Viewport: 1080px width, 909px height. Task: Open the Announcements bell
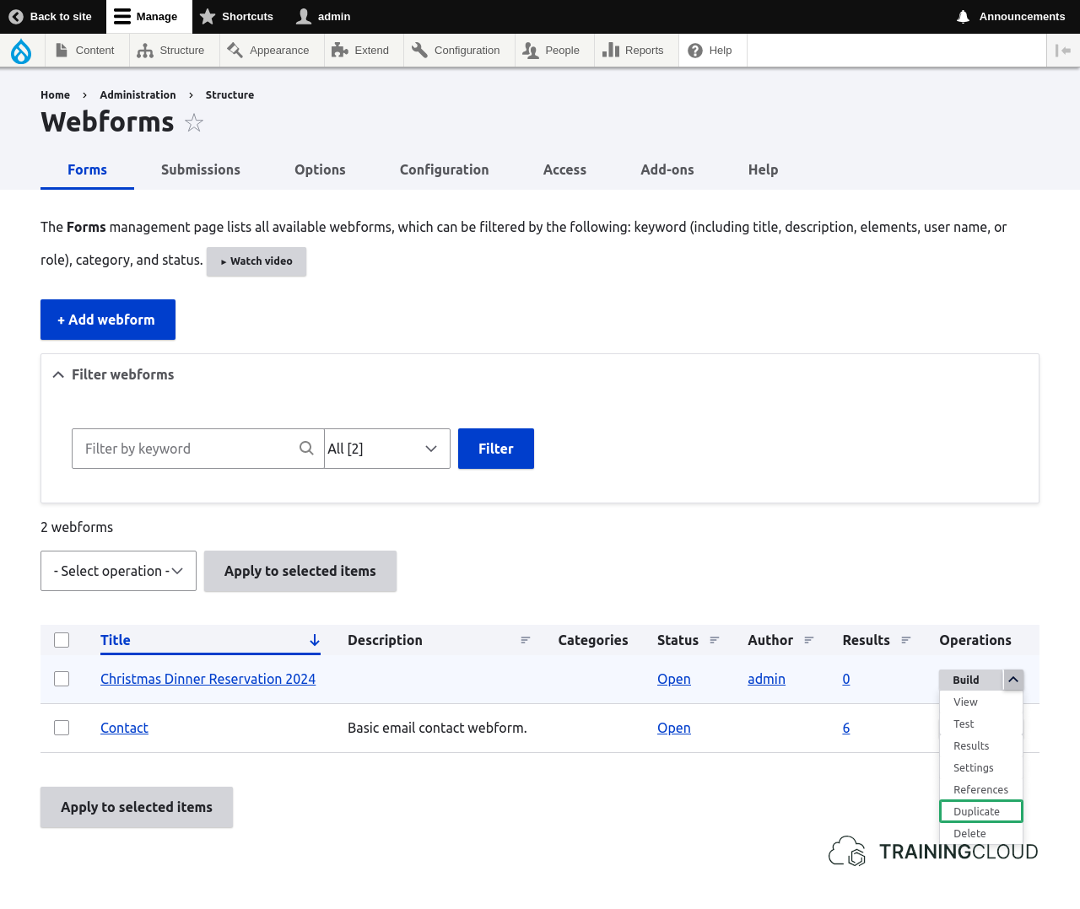[1011, 17]
